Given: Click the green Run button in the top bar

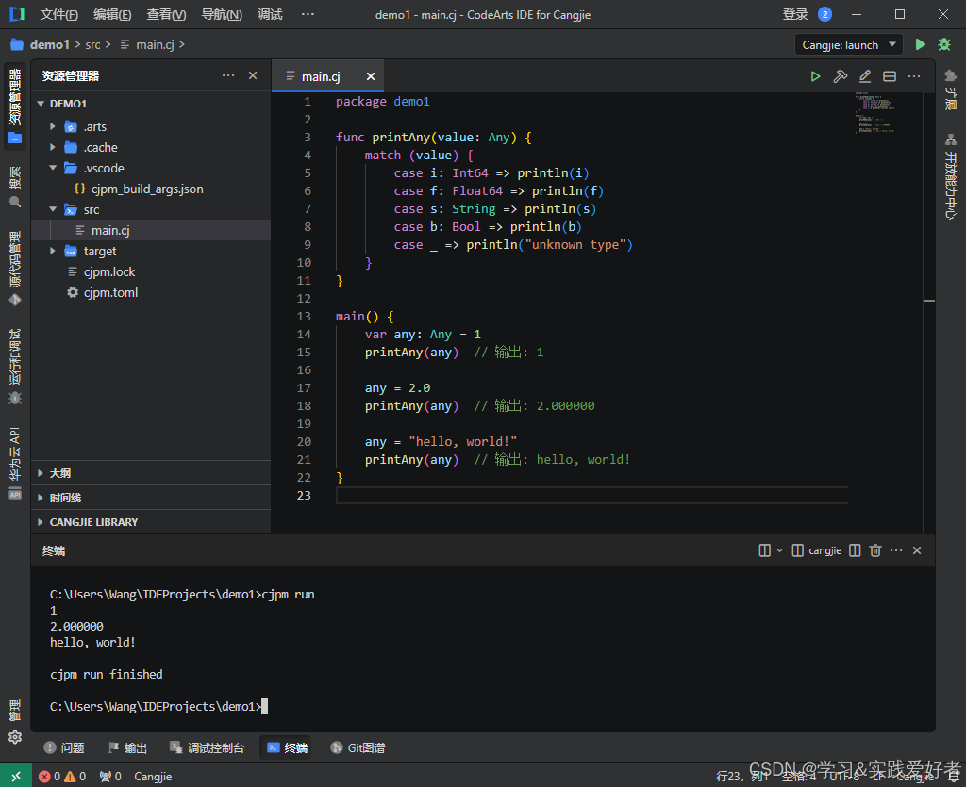Looking at the screenshot, I should (920, 44).
